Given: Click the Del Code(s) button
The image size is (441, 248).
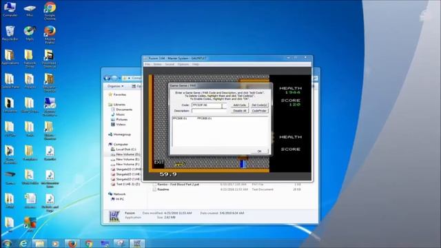Looking at the screenshot, I should [x=259, y=105].
